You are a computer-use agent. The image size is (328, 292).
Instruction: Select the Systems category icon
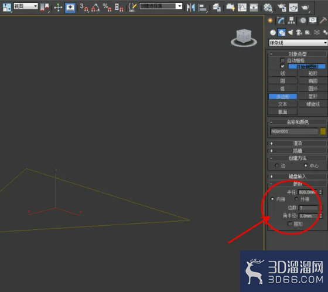(x=325, y=32)
